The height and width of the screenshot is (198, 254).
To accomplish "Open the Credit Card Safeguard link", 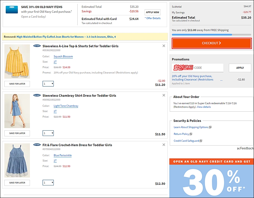I will pyautogui.click(x=186, y=141).
